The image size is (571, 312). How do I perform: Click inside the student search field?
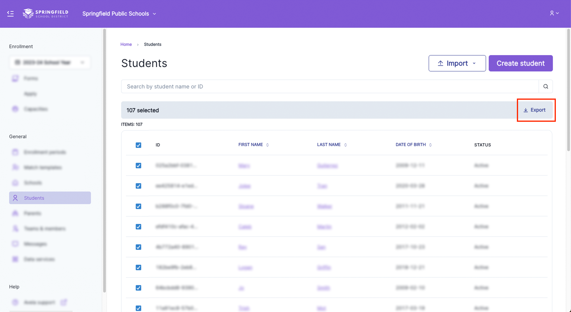[x=268, y=86]
